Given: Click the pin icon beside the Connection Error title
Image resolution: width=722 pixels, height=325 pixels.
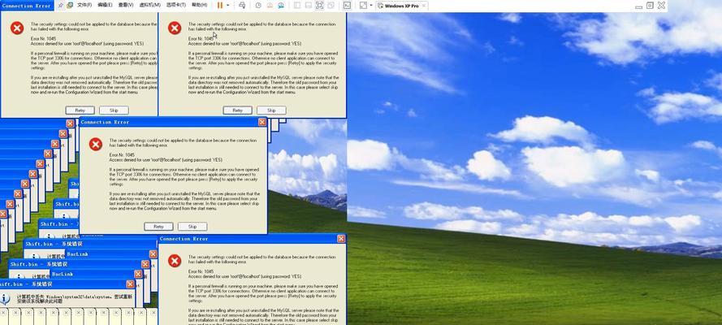Looking at the screenshot, I should (x=61, y=5).
